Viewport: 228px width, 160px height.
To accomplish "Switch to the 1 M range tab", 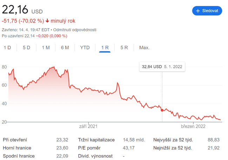I will pos(46,48).
